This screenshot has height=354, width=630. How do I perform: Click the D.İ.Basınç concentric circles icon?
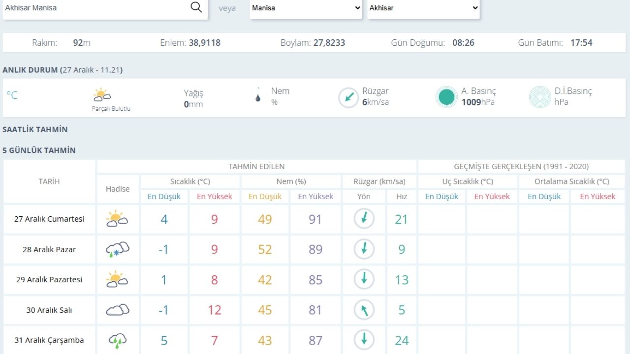[x=539, y=97]
